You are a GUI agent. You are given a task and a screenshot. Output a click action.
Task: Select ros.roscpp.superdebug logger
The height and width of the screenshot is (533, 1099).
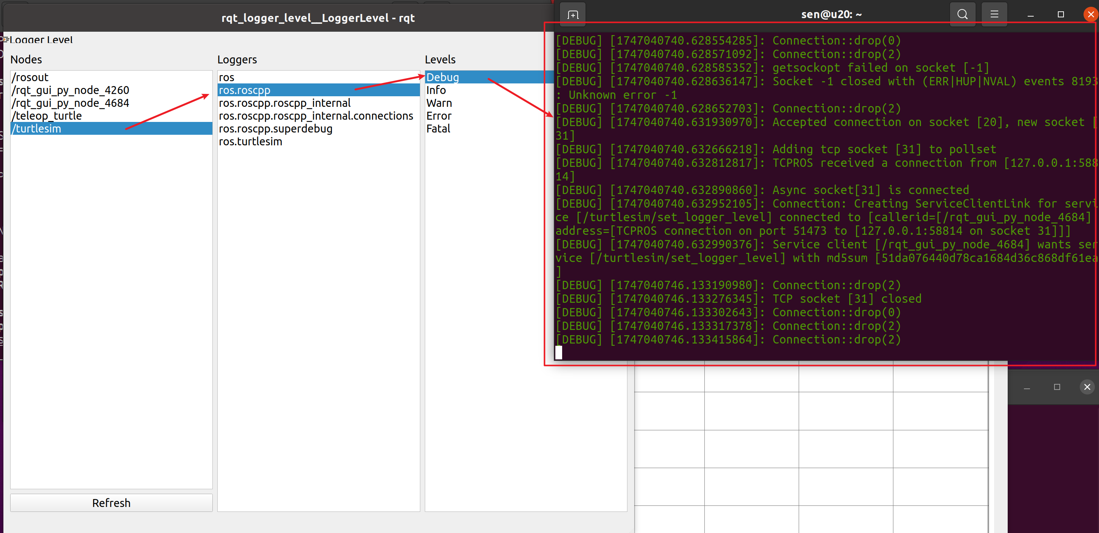pos(275,128)
